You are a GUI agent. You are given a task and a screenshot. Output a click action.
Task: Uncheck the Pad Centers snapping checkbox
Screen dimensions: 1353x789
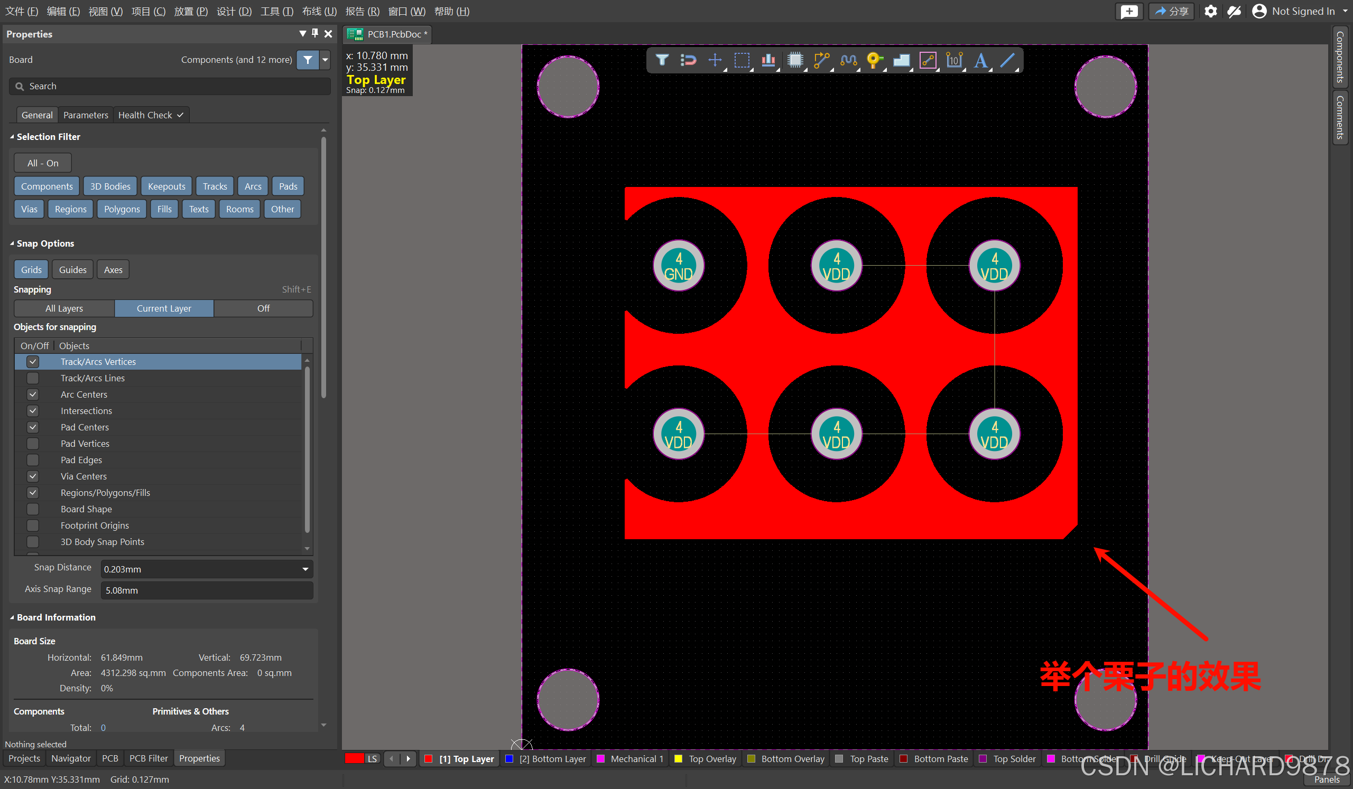[33, 427]
